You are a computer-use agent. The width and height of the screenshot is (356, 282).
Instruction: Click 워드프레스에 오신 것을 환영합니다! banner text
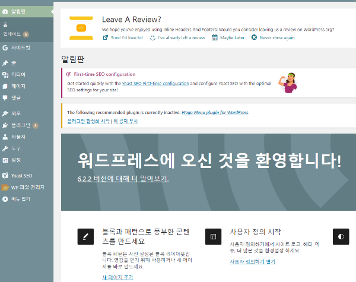tap(209, 161)
